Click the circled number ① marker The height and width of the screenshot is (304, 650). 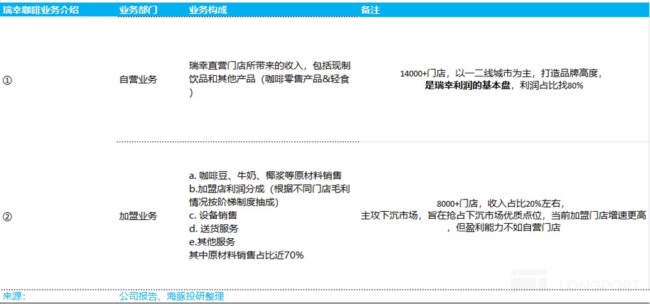tap(7, 81)
